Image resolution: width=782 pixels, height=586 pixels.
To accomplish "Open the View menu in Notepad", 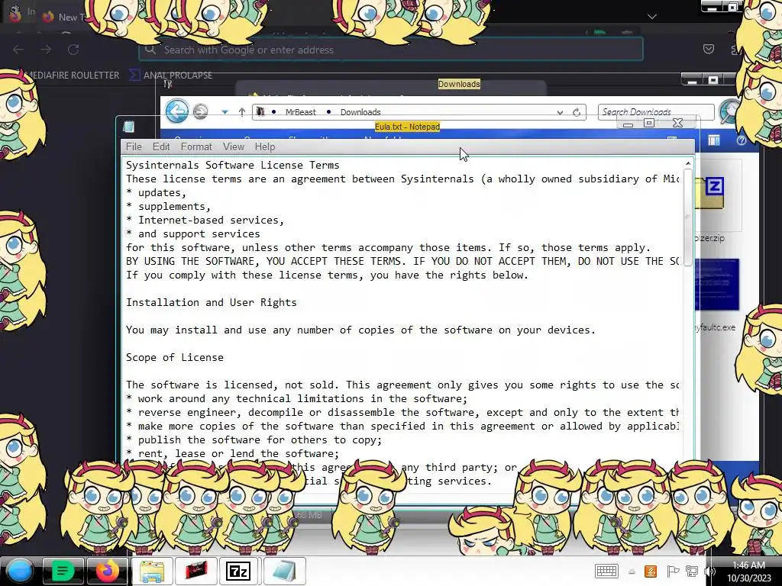I will pos(234,147).
